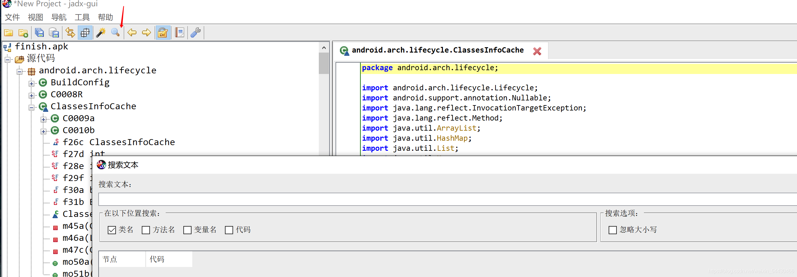This screenshot has width=797, height=277.
Task: Click the android.arch.lifecycle package icon
Action: point(32,71)
